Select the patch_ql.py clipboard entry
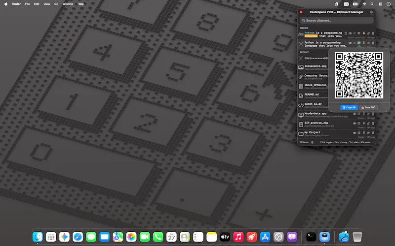Viewport: 395px width, 246px height. coord(313,105)
